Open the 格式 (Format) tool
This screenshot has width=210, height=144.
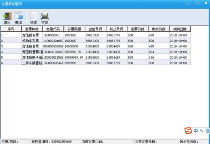click(x=33, y=18)
